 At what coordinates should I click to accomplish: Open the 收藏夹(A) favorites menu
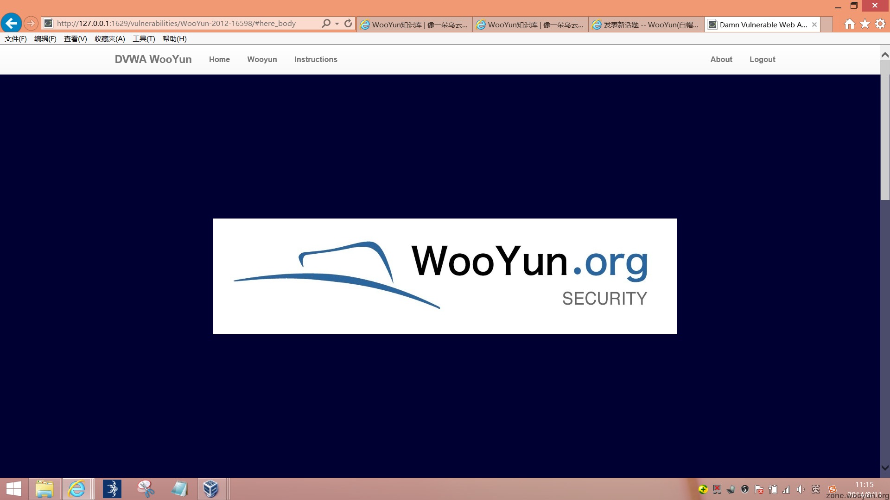coord(110,39)
